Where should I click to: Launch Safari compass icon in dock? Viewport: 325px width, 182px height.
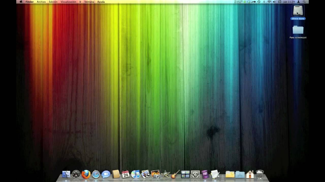pos(96,174)
